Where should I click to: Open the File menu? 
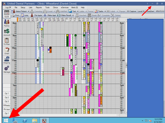click(16, 8)
